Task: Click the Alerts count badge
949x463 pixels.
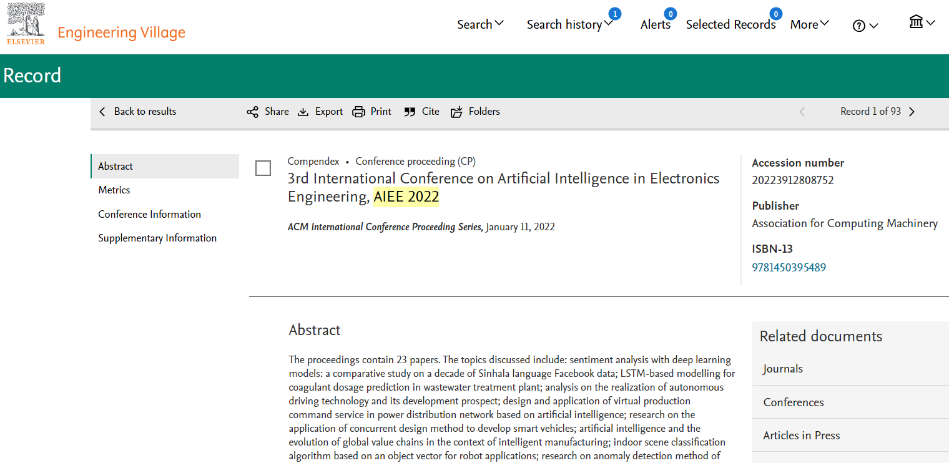Action: 671,13
